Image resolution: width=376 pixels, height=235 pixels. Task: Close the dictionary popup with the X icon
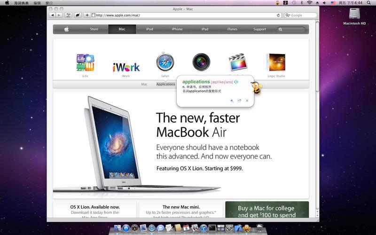click(247, 101)
